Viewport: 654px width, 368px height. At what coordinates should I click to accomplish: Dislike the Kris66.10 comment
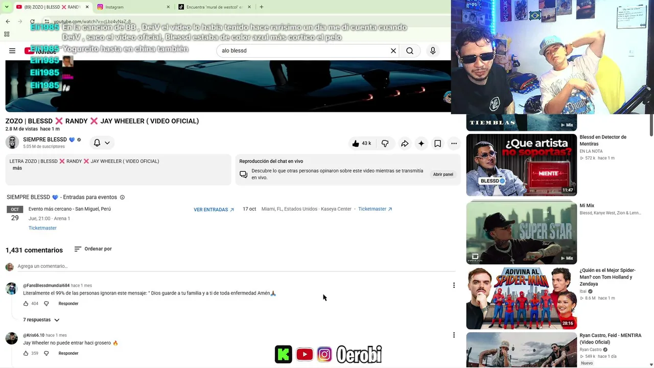(x=46, y=353)
